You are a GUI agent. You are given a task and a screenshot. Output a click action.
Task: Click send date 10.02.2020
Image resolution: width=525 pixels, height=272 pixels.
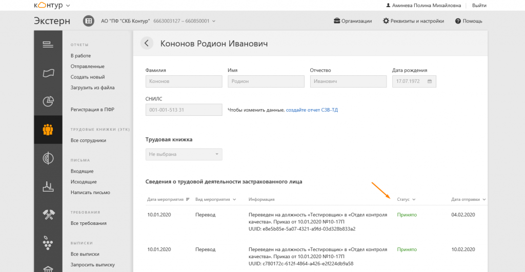pos(463,249)
